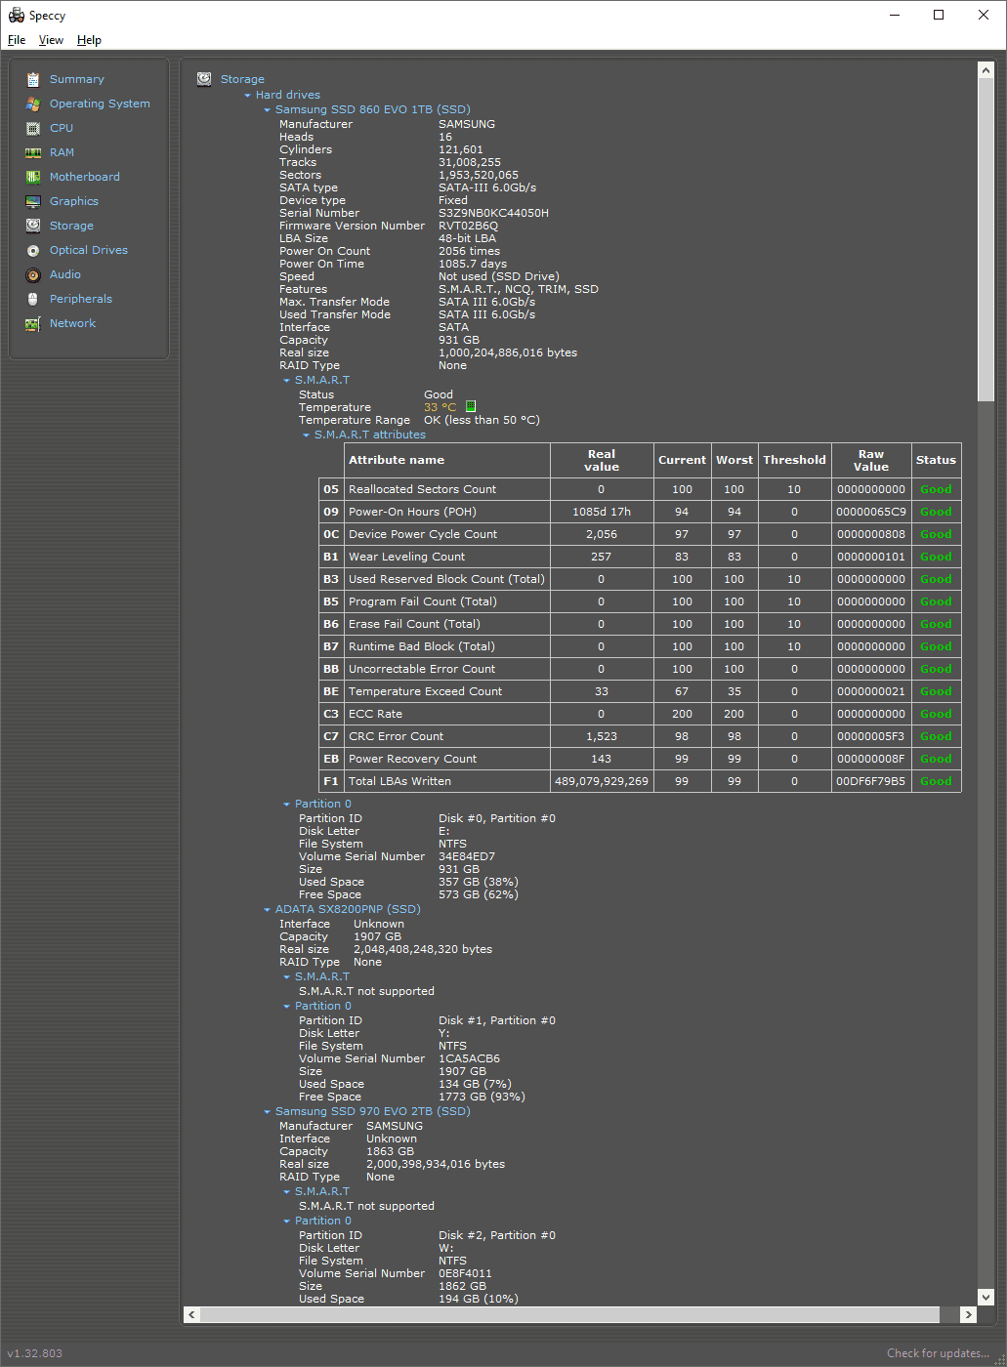Click the Summary clipboard icon in sidebar

(x=32, y=79)
